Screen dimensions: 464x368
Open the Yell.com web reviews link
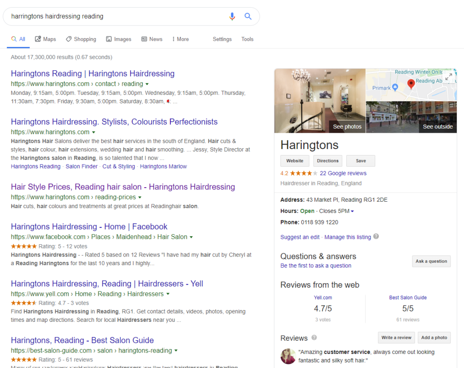tap(323, 298)
